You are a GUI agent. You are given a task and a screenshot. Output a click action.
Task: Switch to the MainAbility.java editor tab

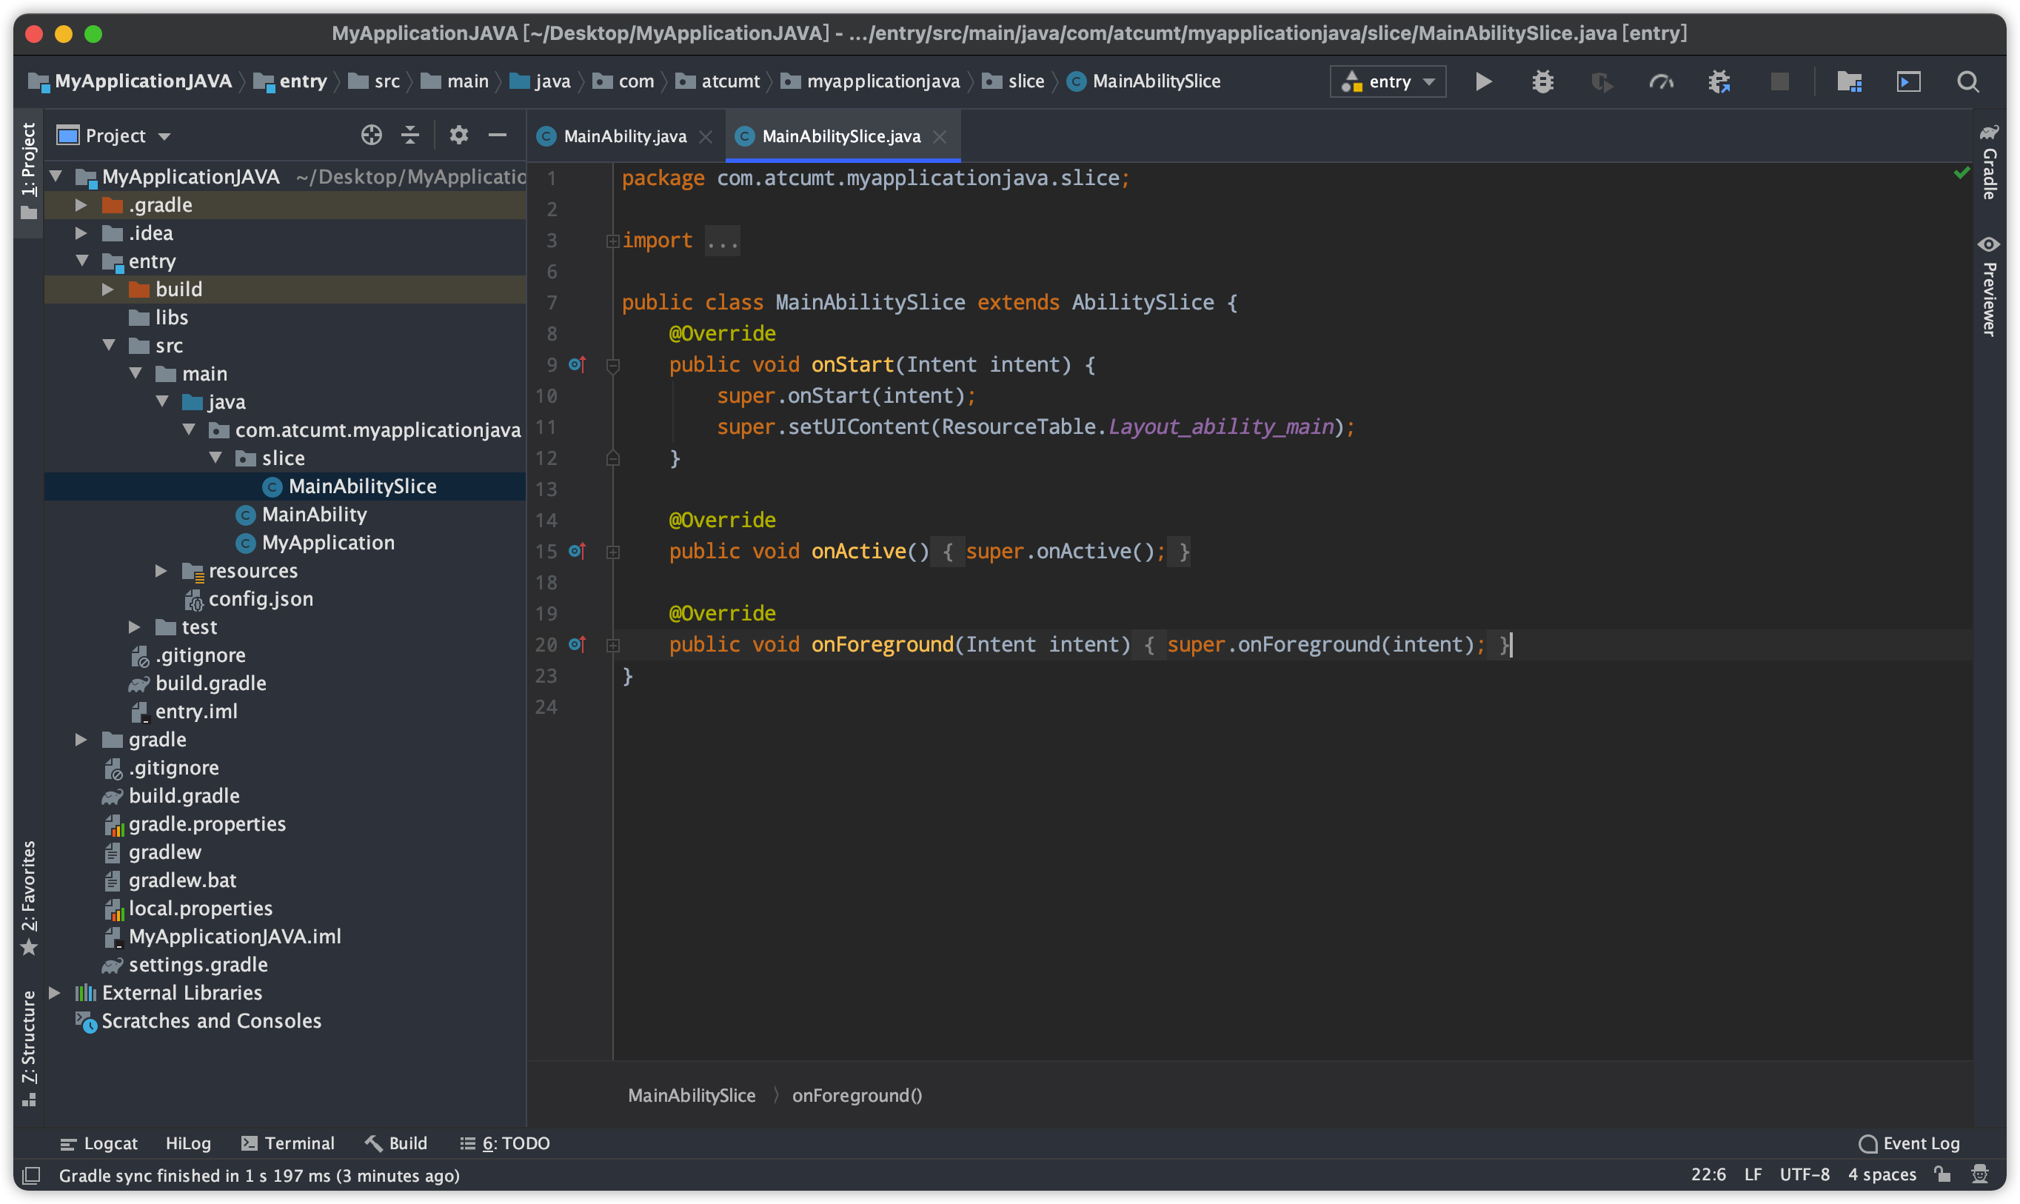[x=624, y=136]
